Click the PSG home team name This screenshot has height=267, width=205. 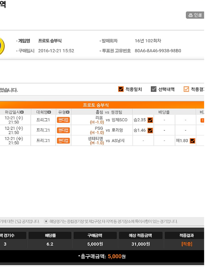[99, 128]
